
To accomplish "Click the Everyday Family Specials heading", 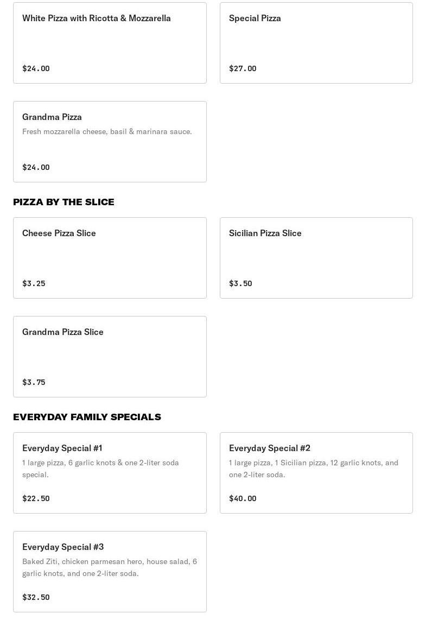I will [87, 417].
